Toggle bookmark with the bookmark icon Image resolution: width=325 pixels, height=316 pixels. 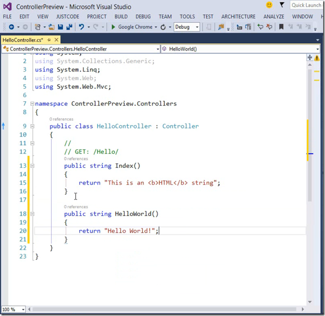281,27
